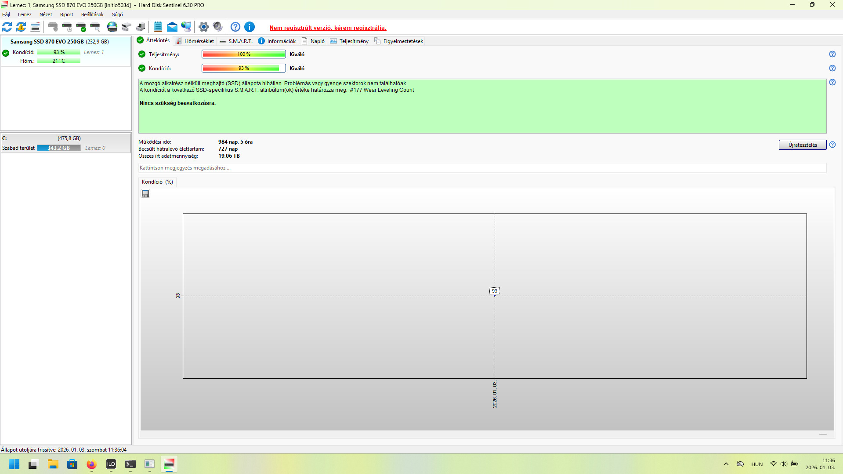
Task: Click the Teljesítmény 100 % progress bar
Action: point(244,54)
